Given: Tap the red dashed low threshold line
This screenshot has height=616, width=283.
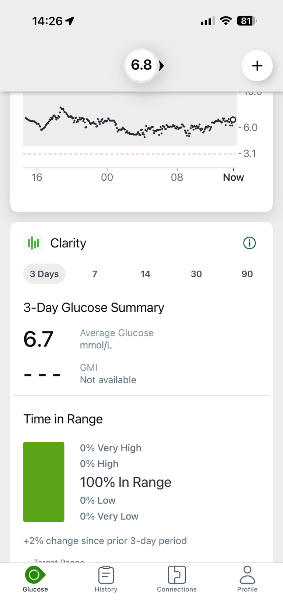Looking at the screenshot, I should tap(129, 154).
